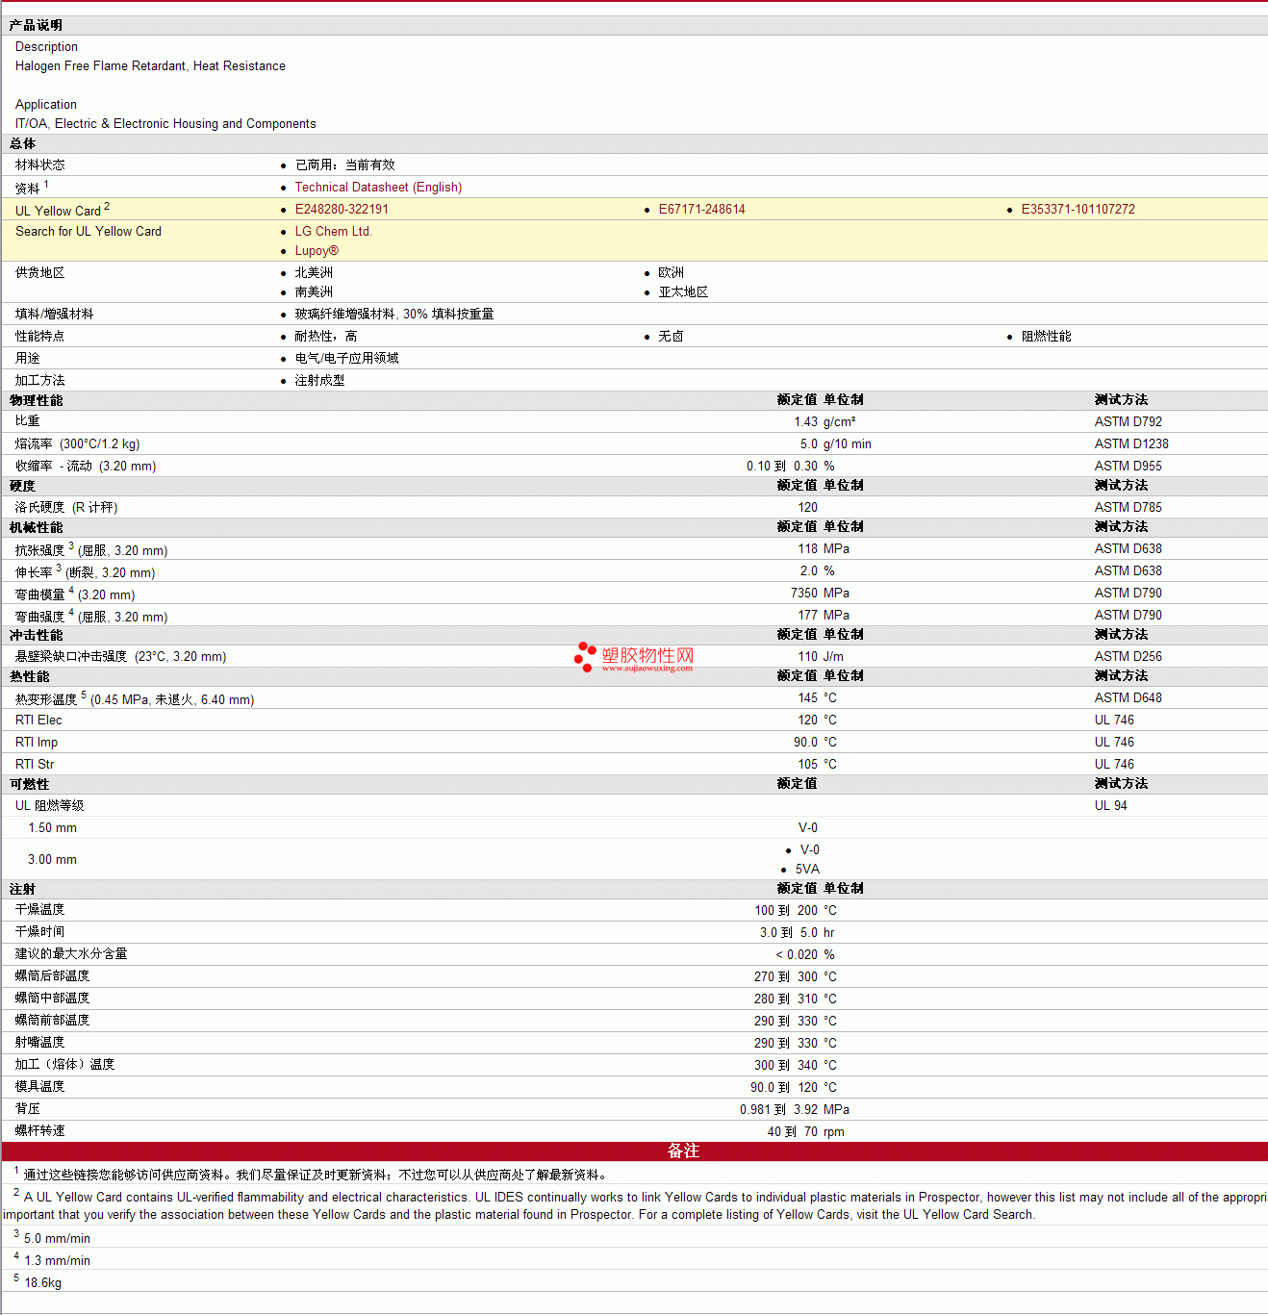
Task: Select the ASTM D256 test method cell
Action: (1128, 657)
